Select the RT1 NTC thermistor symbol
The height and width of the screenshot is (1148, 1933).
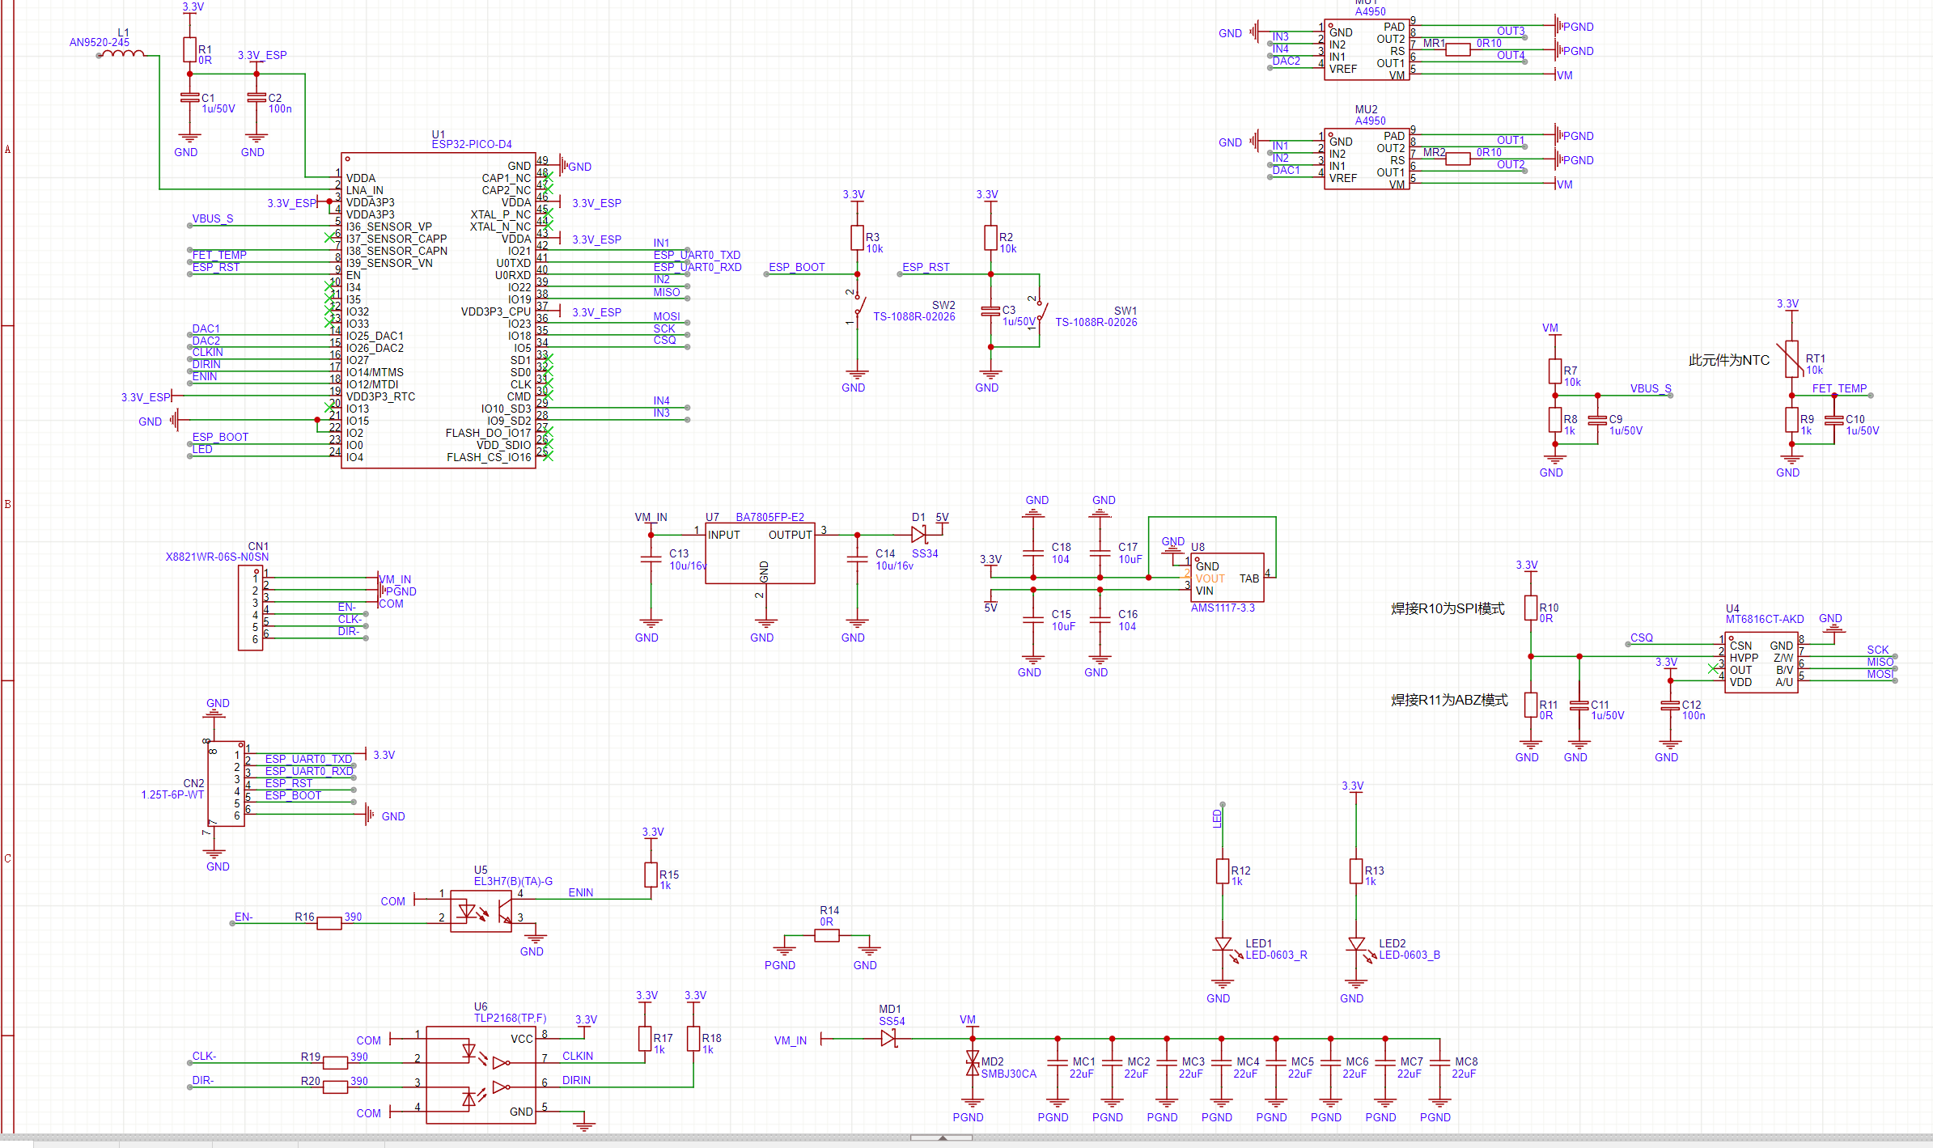[1791, 358]
